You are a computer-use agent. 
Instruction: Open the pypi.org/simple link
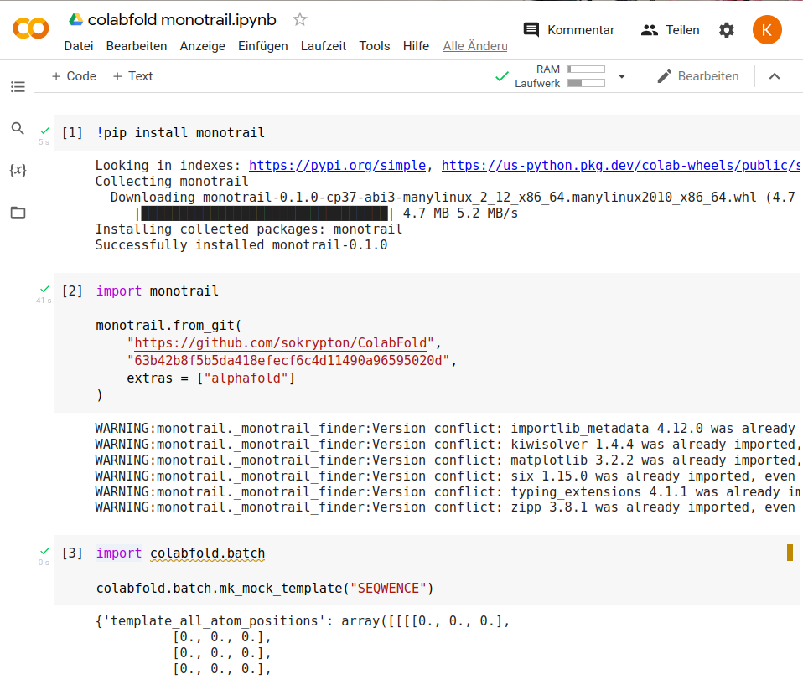coord(338,165)
